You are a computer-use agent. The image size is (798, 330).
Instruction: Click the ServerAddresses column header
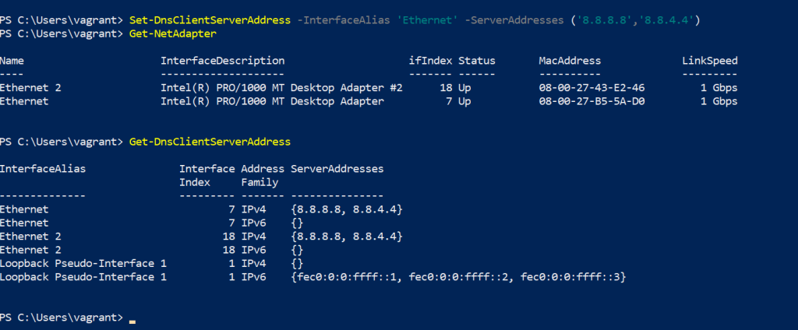(337, 169)
